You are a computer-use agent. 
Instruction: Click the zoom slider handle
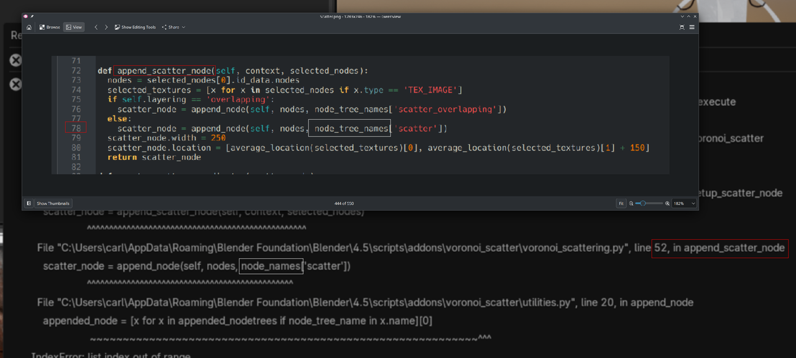pyautogui.click(x=643, y=203)
